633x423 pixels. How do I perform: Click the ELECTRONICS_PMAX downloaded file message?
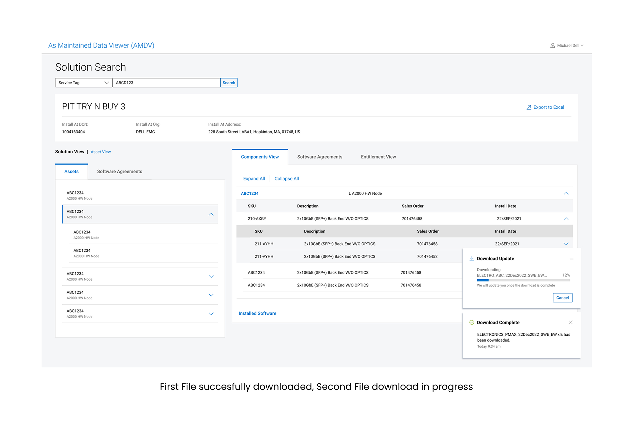(x=523, y=337)
